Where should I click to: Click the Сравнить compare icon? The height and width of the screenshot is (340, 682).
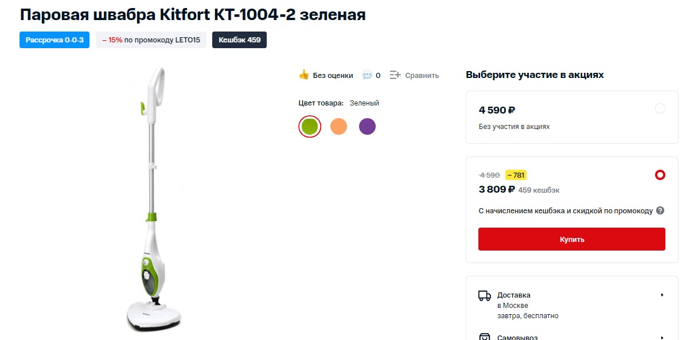click(395, 75)
